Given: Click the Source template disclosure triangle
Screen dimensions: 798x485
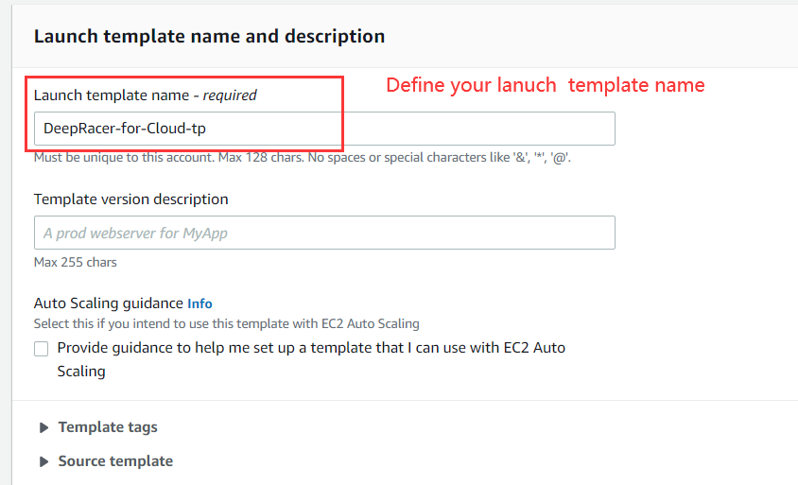Looking at the screenshot, I should point(43,461).
